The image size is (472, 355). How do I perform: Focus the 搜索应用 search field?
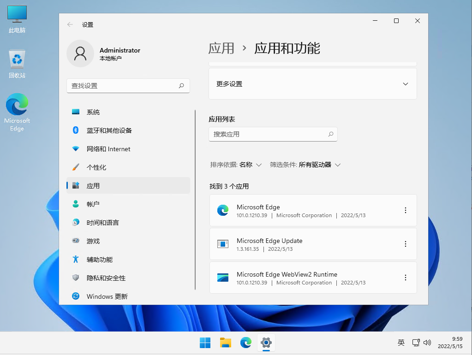pyautogui.click(x=273, y=134)
